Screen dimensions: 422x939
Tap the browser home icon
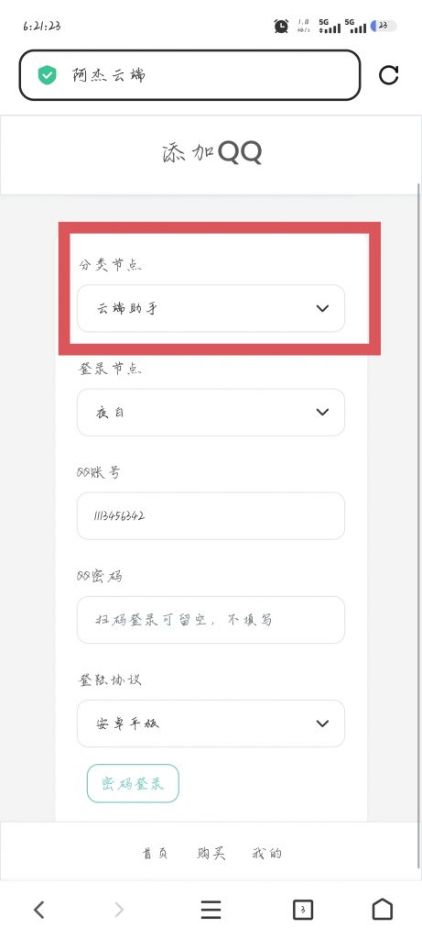click(x=383, y=909)
